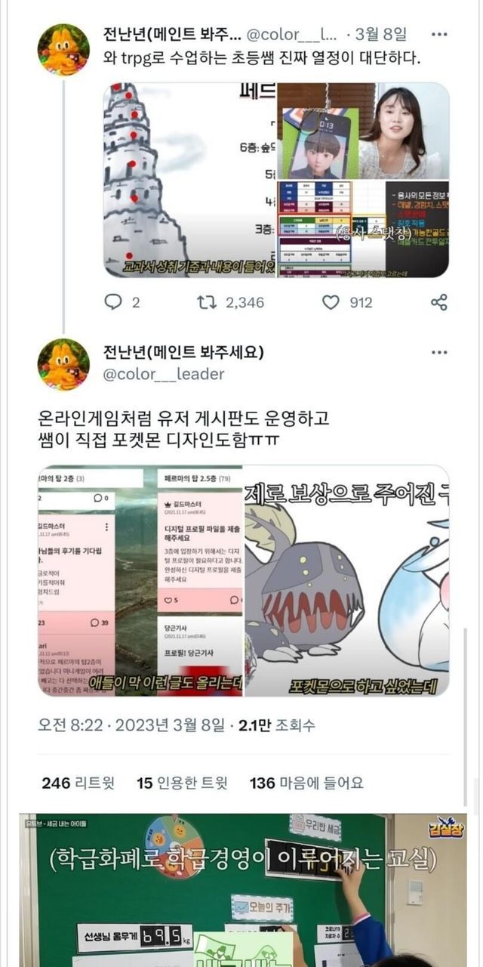View the @color___leader handle profile
Viewport: 483px width, 967px height.
click(x=164, y=374)
